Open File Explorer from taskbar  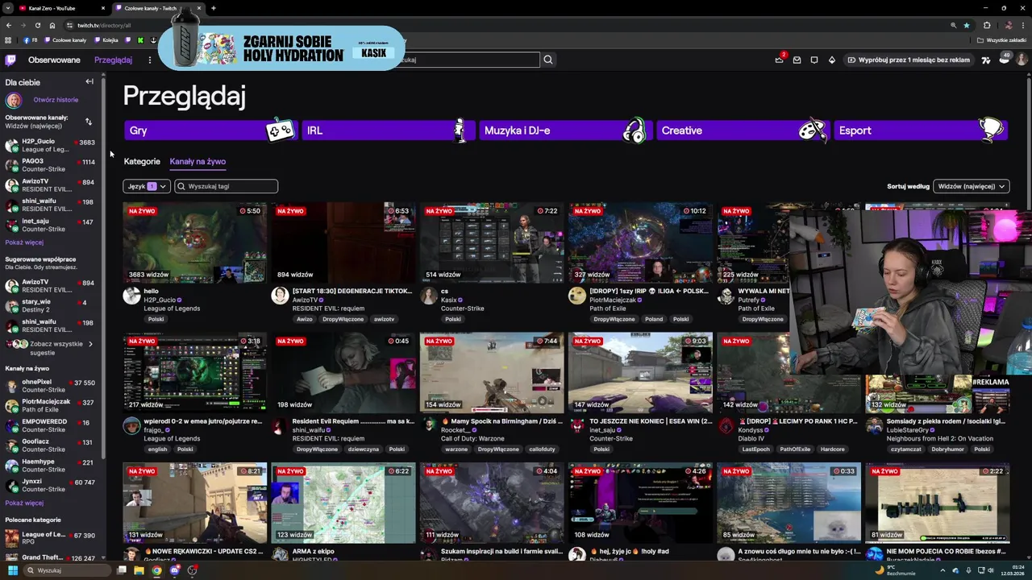tap(139, 570)
